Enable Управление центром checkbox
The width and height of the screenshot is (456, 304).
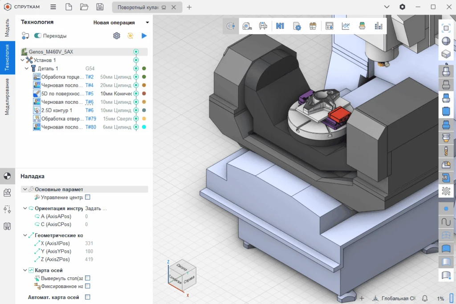(88, 197)
